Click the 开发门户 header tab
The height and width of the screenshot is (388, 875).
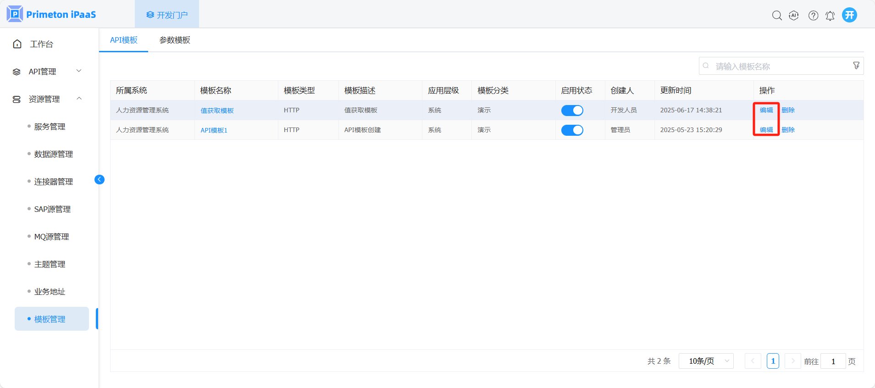[167, 15]
